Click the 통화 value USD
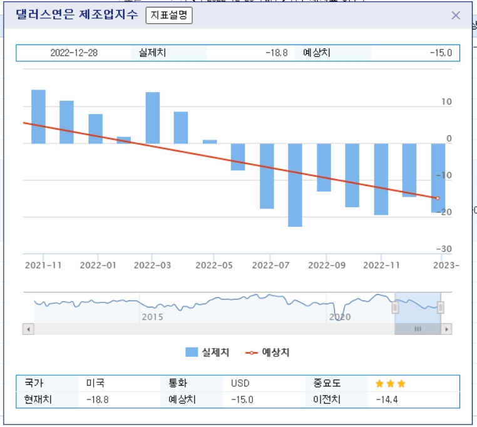477x427 pixels. coord(240,383)
